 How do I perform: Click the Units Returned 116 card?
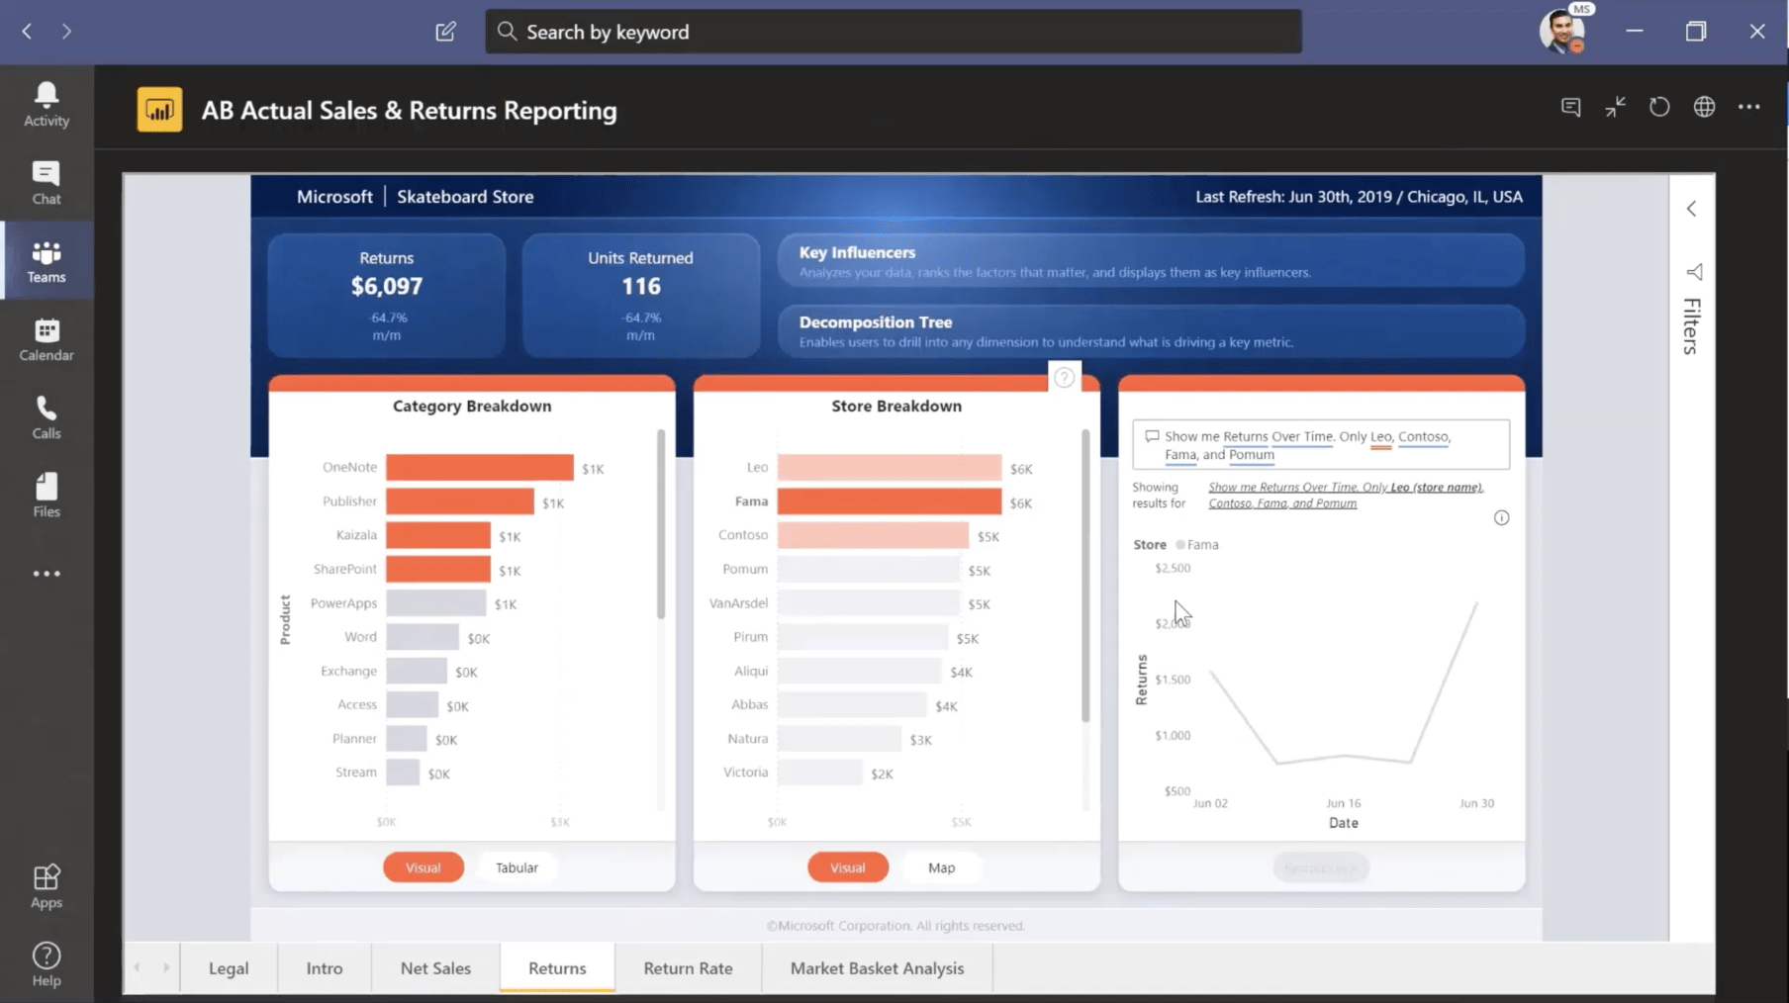[641, 295]
